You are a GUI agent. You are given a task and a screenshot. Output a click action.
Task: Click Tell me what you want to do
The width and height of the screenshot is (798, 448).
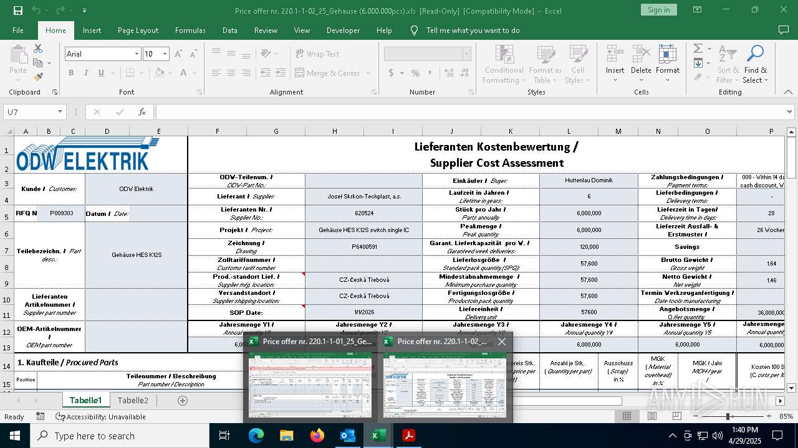(x=473, y=30)
